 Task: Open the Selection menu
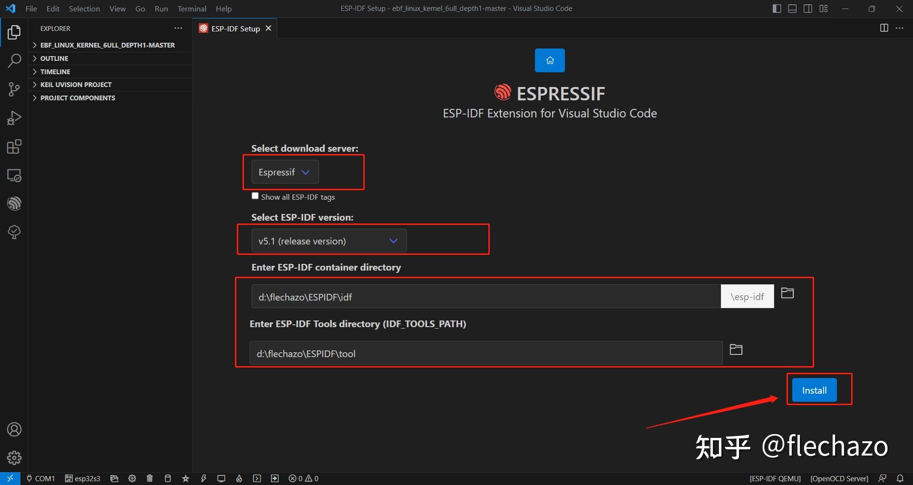tap(84, 9)
